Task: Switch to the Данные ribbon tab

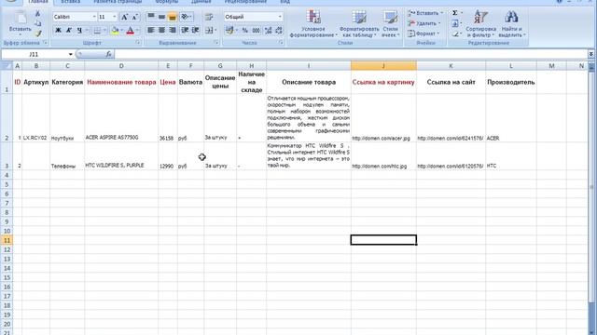Action: pos(201,2)
